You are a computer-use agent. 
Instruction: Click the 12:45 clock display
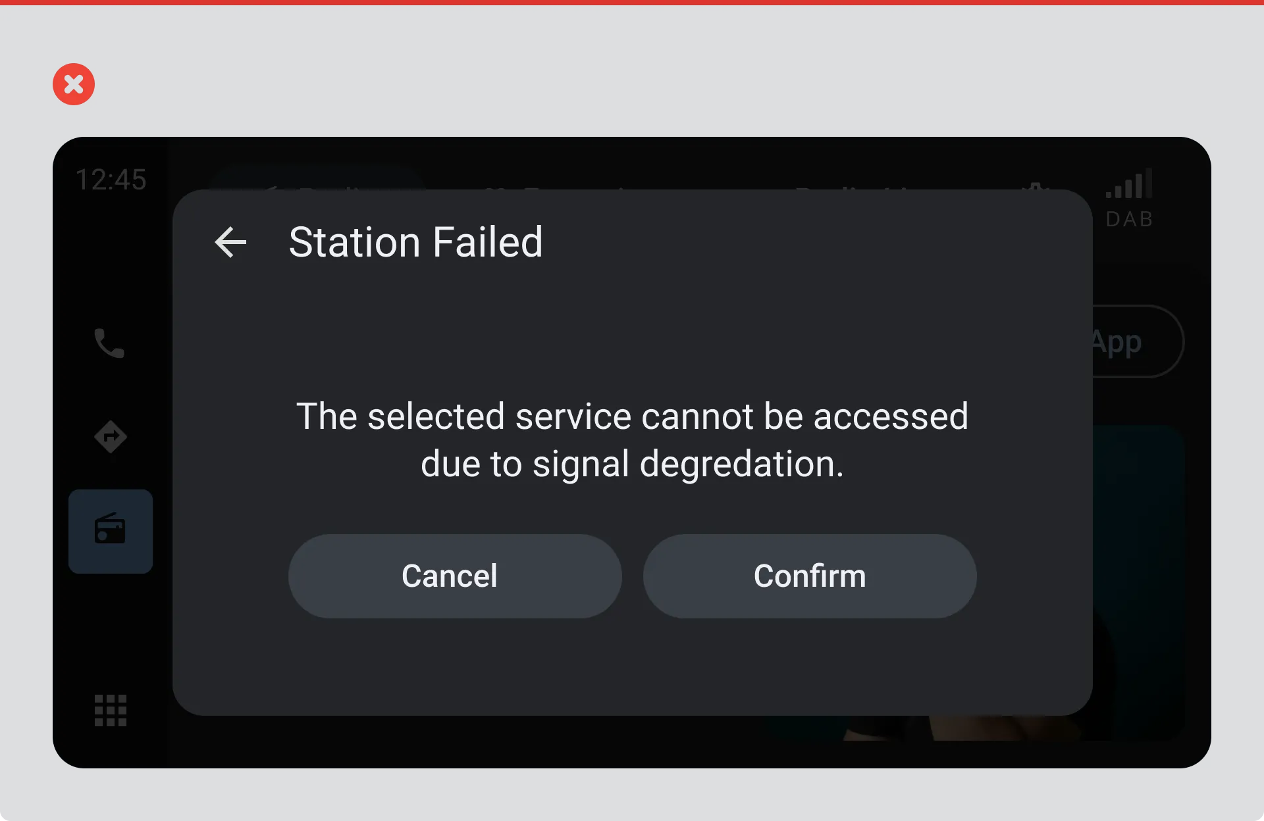[111, 180]
